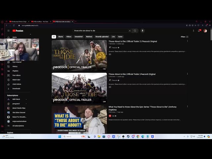
Task: Open Steam from taskbar
Action: [x=128, y=136]
